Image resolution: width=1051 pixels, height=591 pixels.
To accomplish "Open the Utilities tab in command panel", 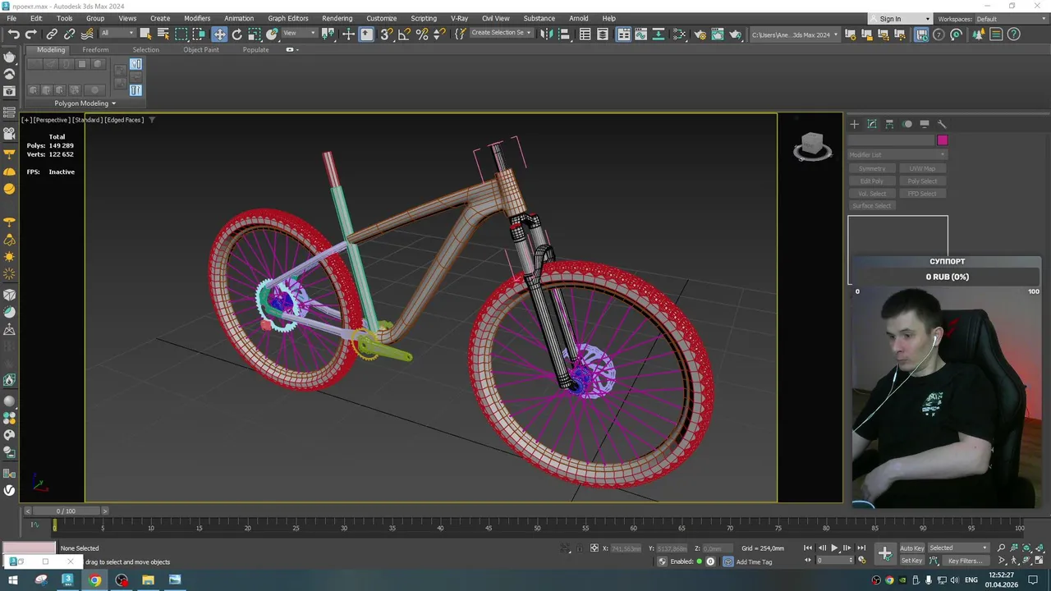I will click(942, 124).
